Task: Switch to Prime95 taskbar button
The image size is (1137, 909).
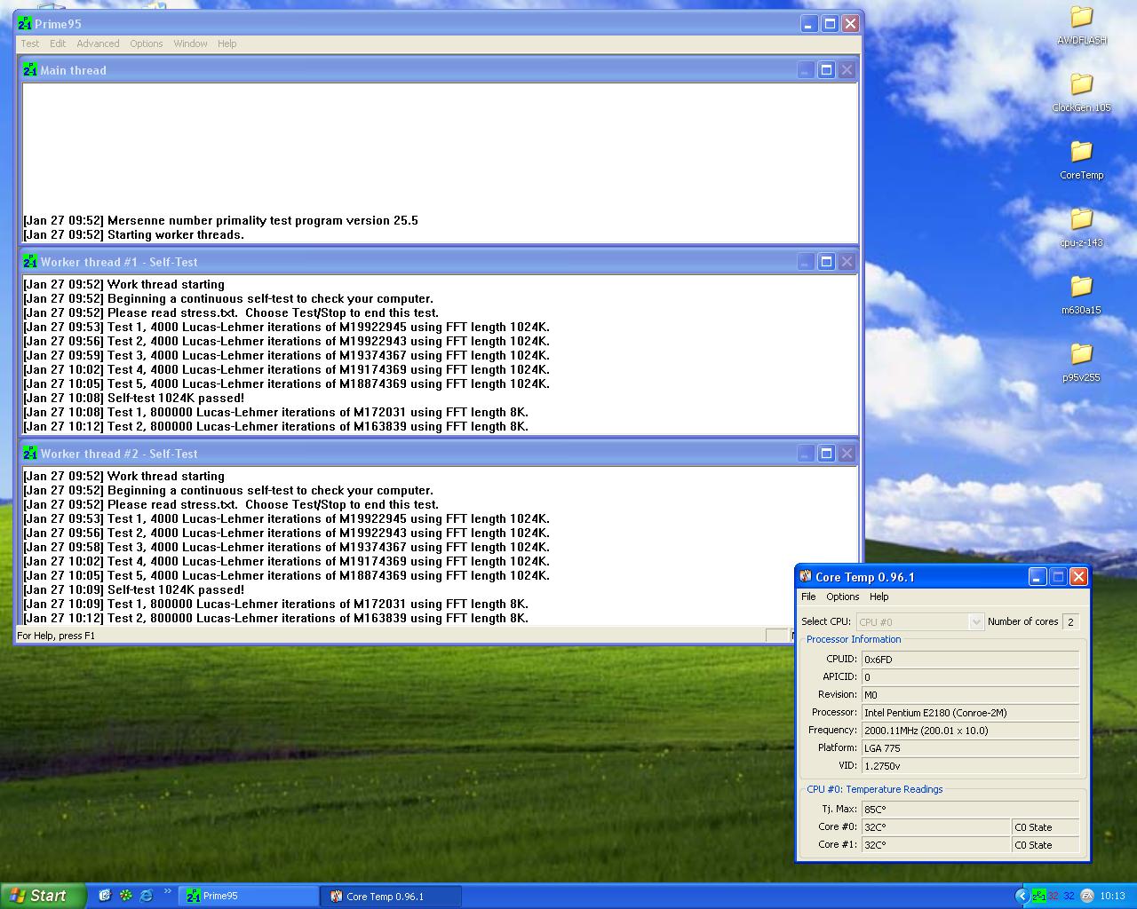Action: (x=250, y=896)
